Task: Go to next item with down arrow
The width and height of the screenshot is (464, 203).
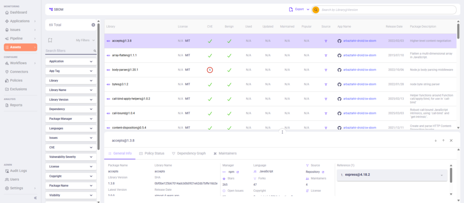Action: coord(435,141)
